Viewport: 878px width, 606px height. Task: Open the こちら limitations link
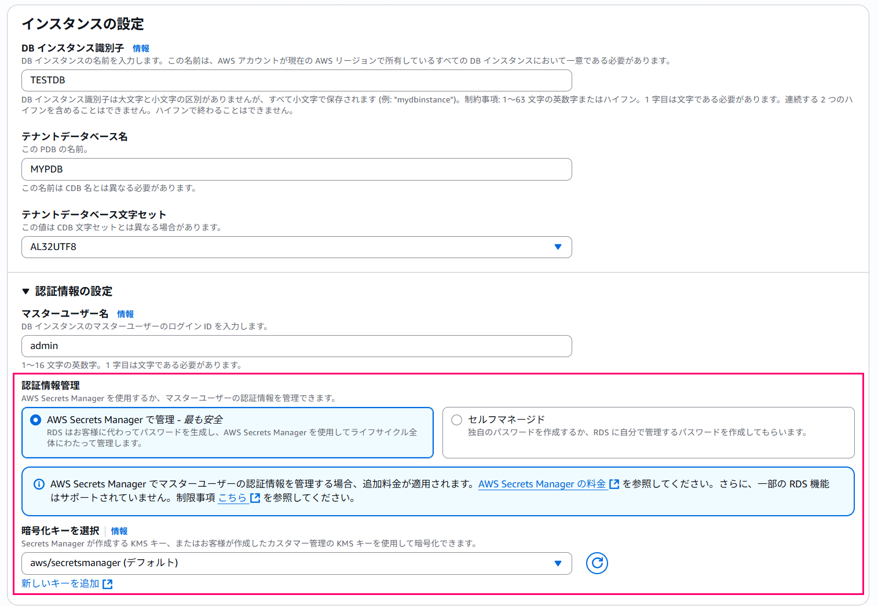coord(233,498)
